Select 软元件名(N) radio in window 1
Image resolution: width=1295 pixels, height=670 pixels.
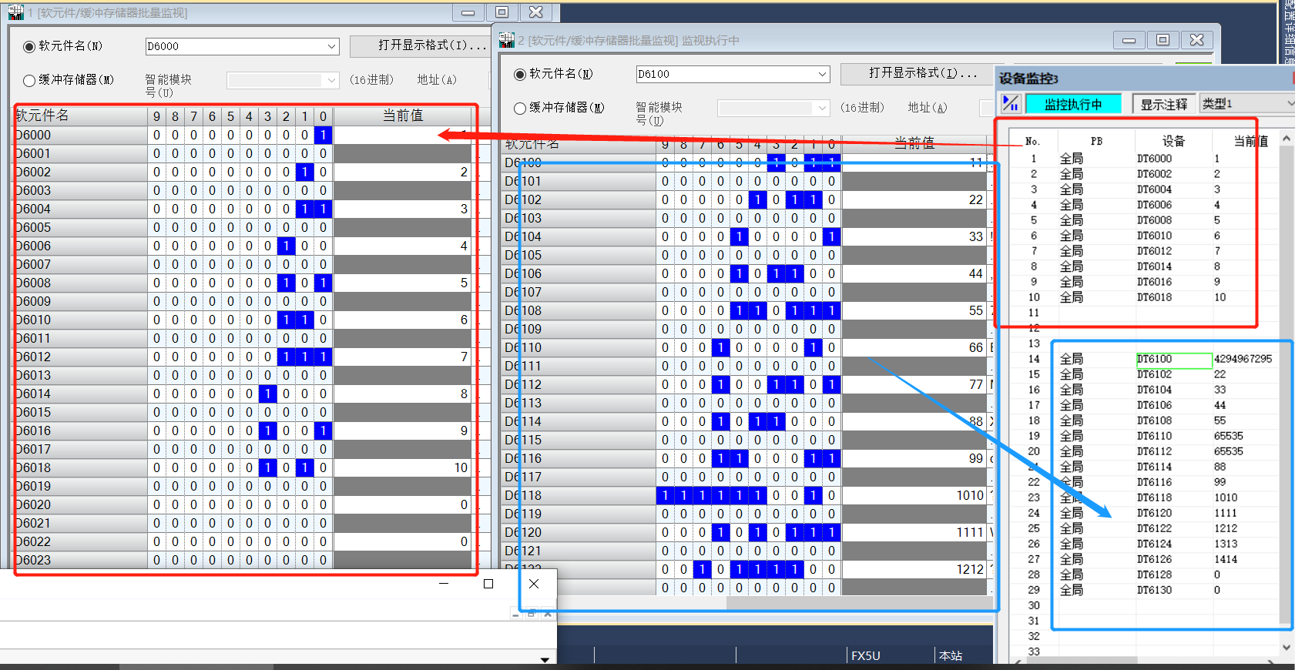[29, 46]
